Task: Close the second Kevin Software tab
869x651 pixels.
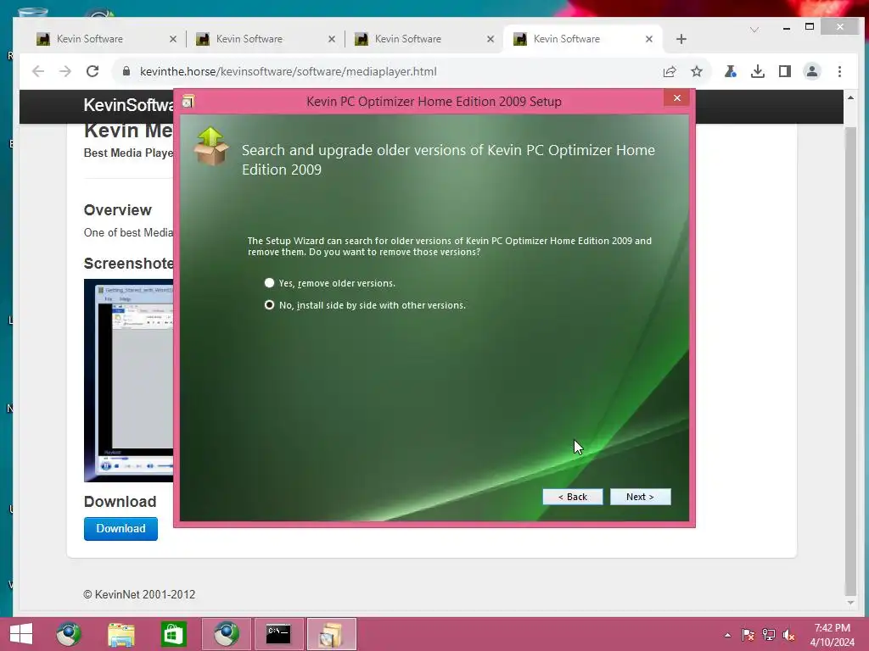Action: tap(332, 39)
